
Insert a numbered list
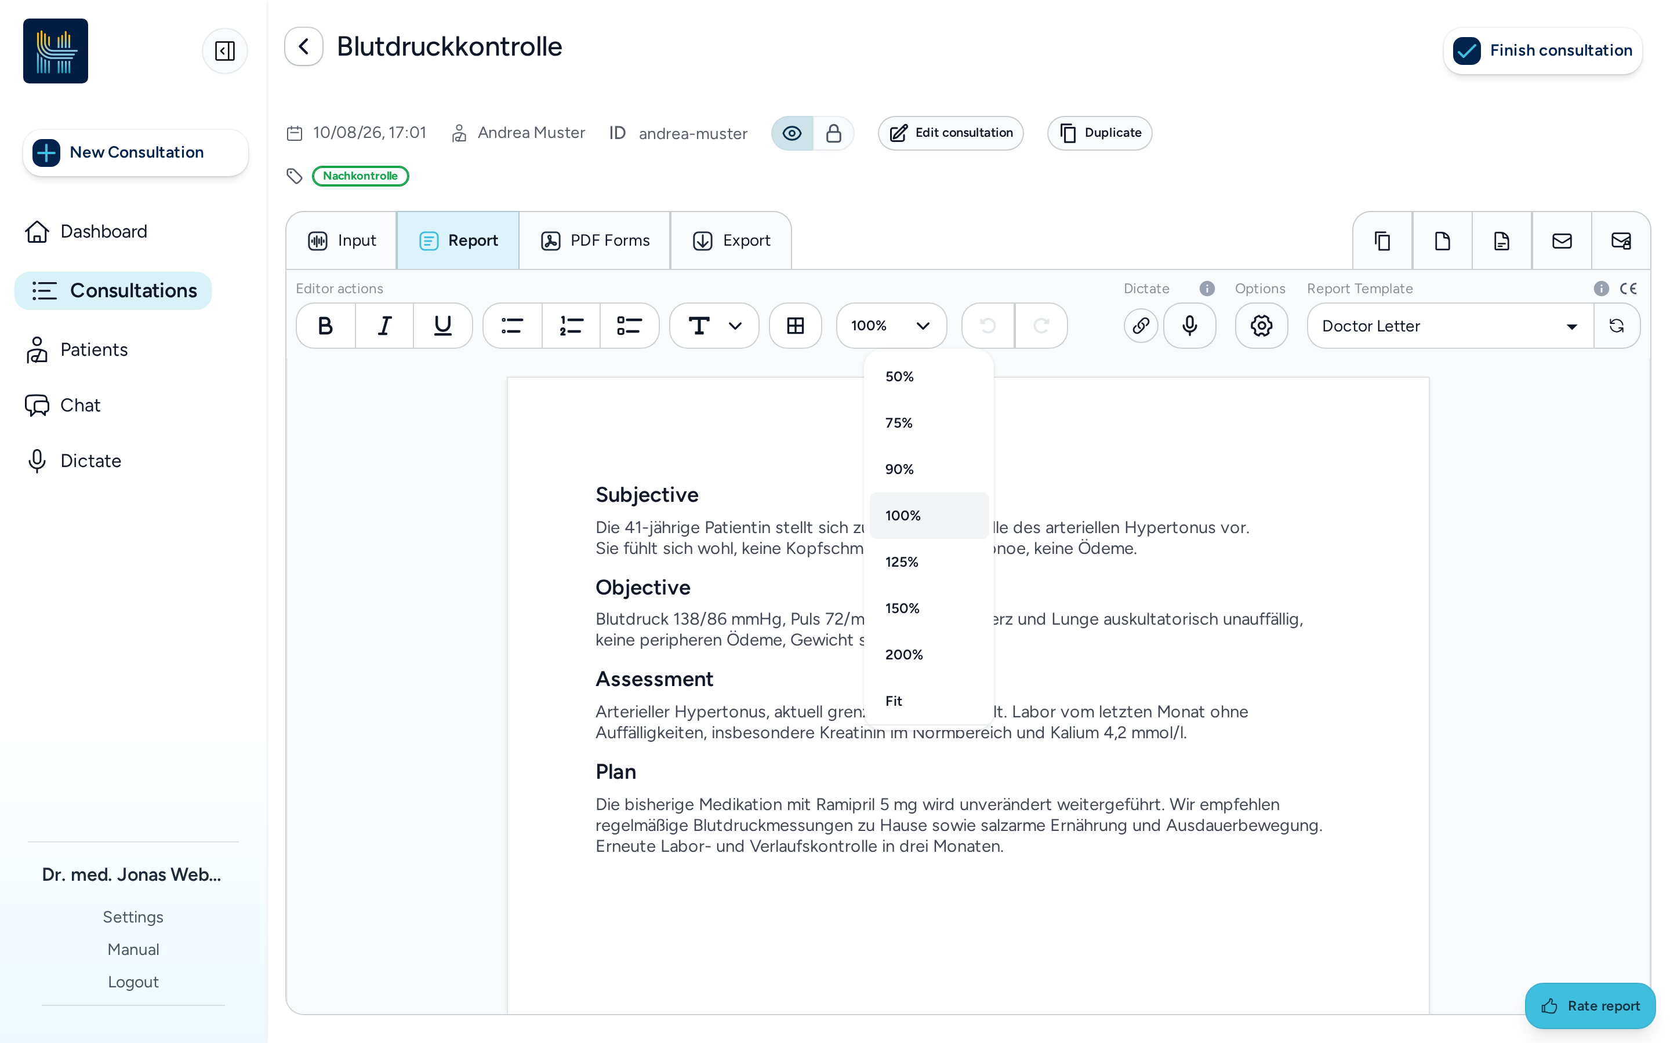[571, 326]
